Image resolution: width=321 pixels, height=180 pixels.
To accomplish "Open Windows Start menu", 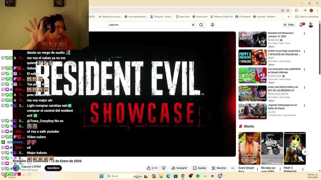I will point(101,176).
